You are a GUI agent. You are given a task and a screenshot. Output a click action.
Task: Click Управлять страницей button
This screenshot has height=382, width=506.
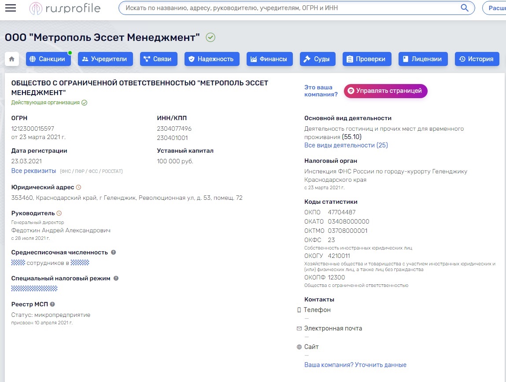point(386,91)
